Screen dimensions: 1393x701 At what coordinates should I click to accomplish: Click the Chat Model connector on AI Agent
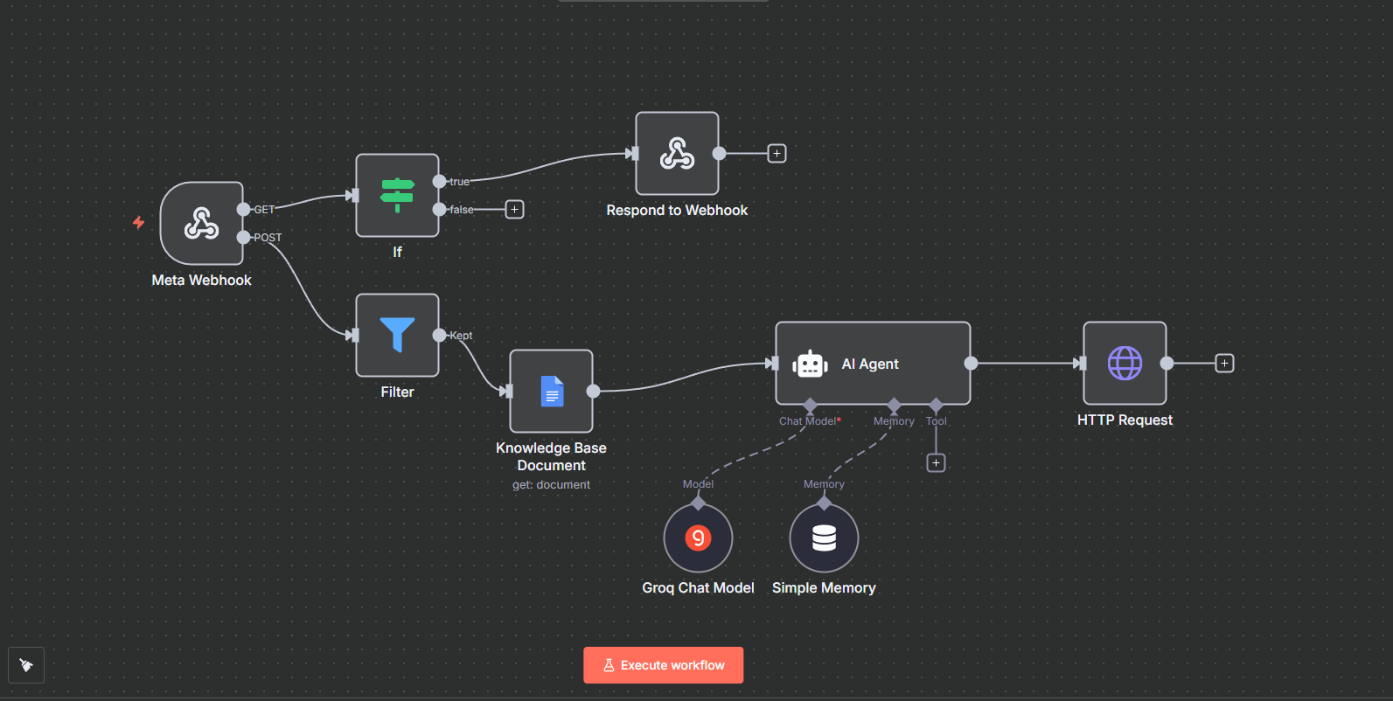(810, 405)
